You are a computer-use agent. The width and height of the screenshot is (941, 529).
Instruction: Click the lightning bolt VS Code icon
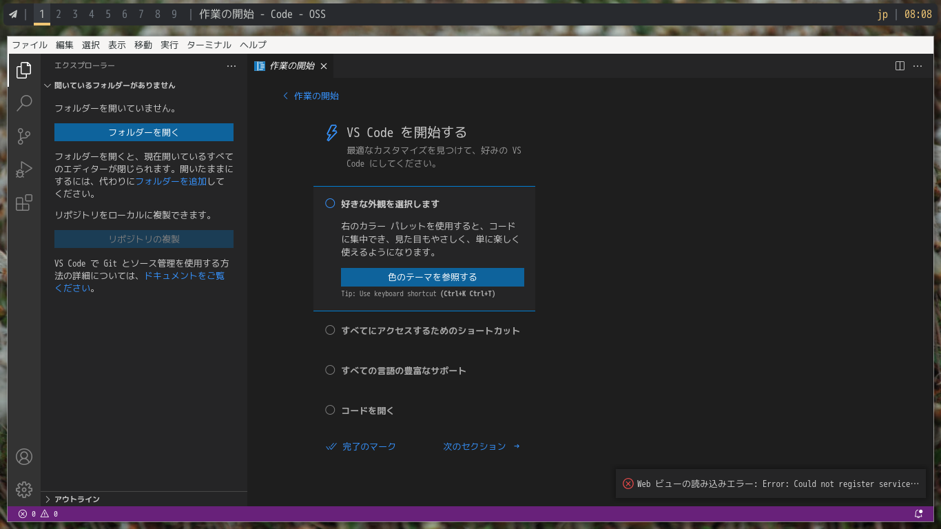[x=331, y=133]
